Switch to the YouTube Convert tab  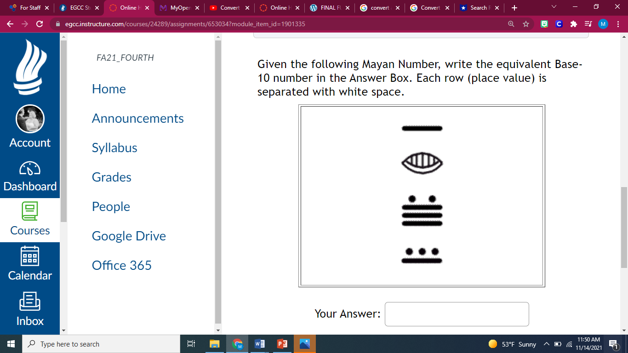point(230,8)
